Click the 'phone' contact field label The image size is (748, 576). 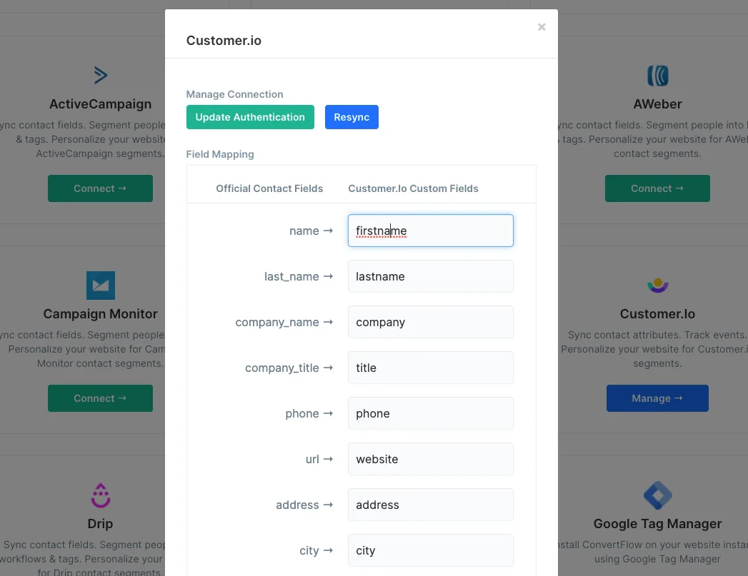[x=302, y=414]
